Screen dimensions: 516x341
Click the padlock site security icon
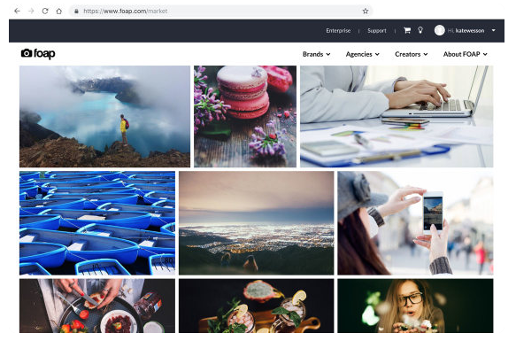coord(76,12)
